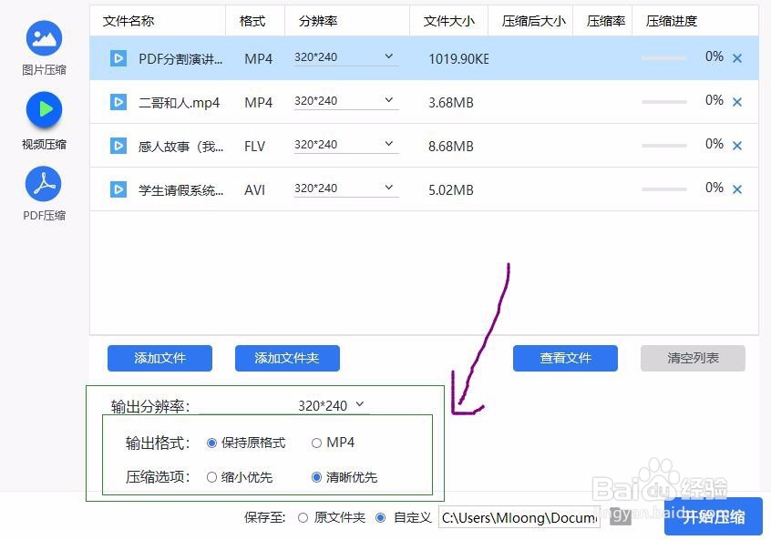The width and height of the screenshot is (771, 540).
Task: Click the play icon beside PDF分割演讲 file
Action: 118,58
